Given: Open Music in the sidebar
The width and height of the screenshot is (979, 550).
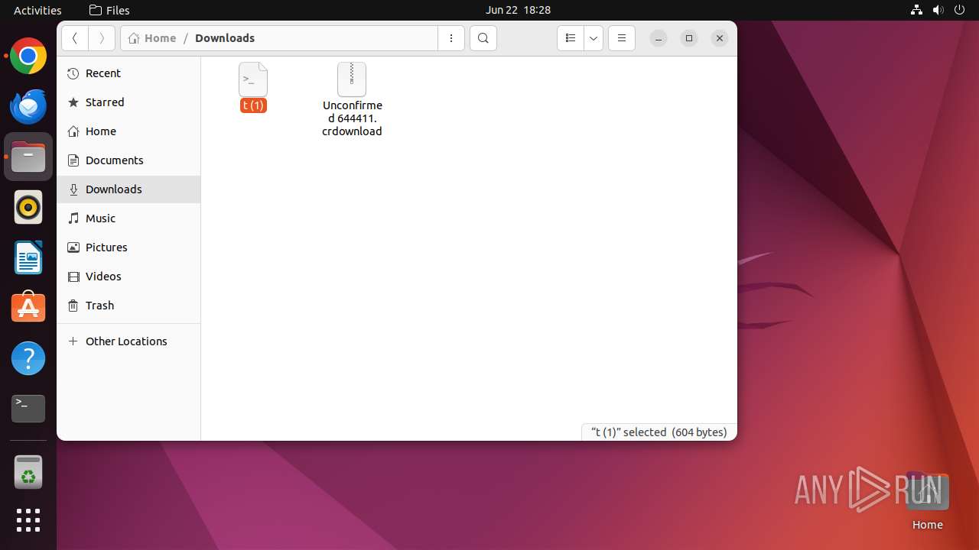Looking at the screenshot, I should click(128, 218).
